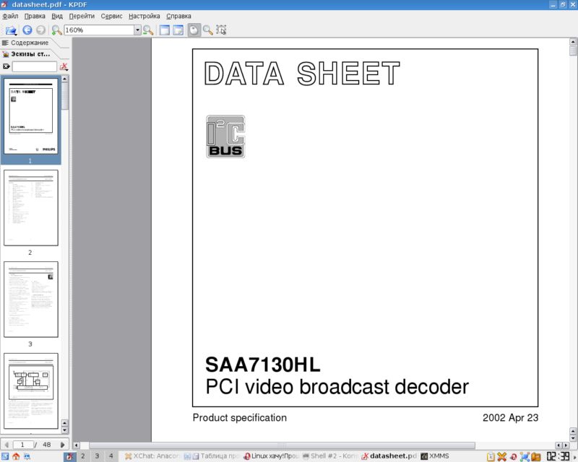Screen dimensions: 578x462
Task: Switch to XMMS taskbar window
Action: [435, 456]
